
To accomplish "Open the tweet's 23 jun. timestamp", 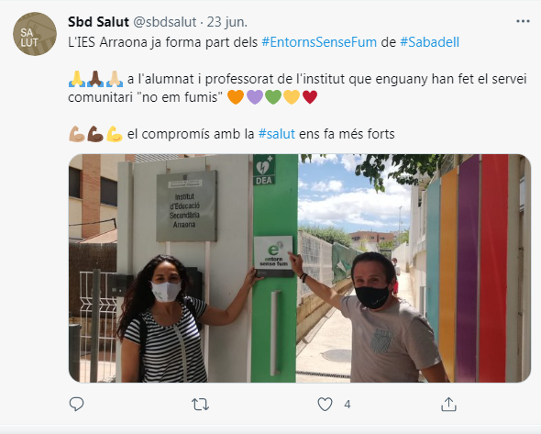I will pyautogui.click(x=227, y=22).
